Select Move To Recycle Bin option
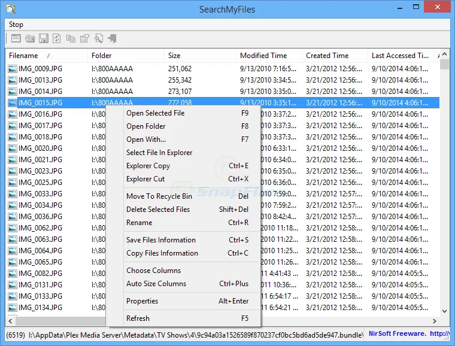Image resolution: width=455 pixels, height=346 pixels. [159, 196]
